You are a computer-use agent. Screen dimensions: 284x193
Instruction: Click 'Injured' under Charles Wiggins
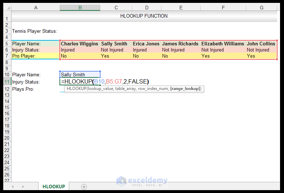pos(80,50)
